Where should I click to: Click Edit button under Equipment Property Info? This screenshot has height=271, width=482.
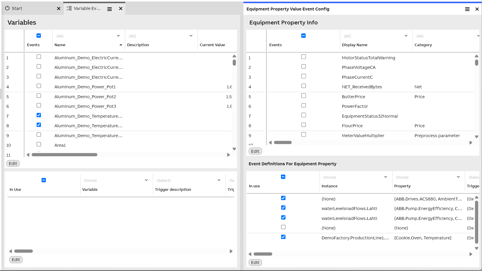pyautogui.click(x=255, y=151)
